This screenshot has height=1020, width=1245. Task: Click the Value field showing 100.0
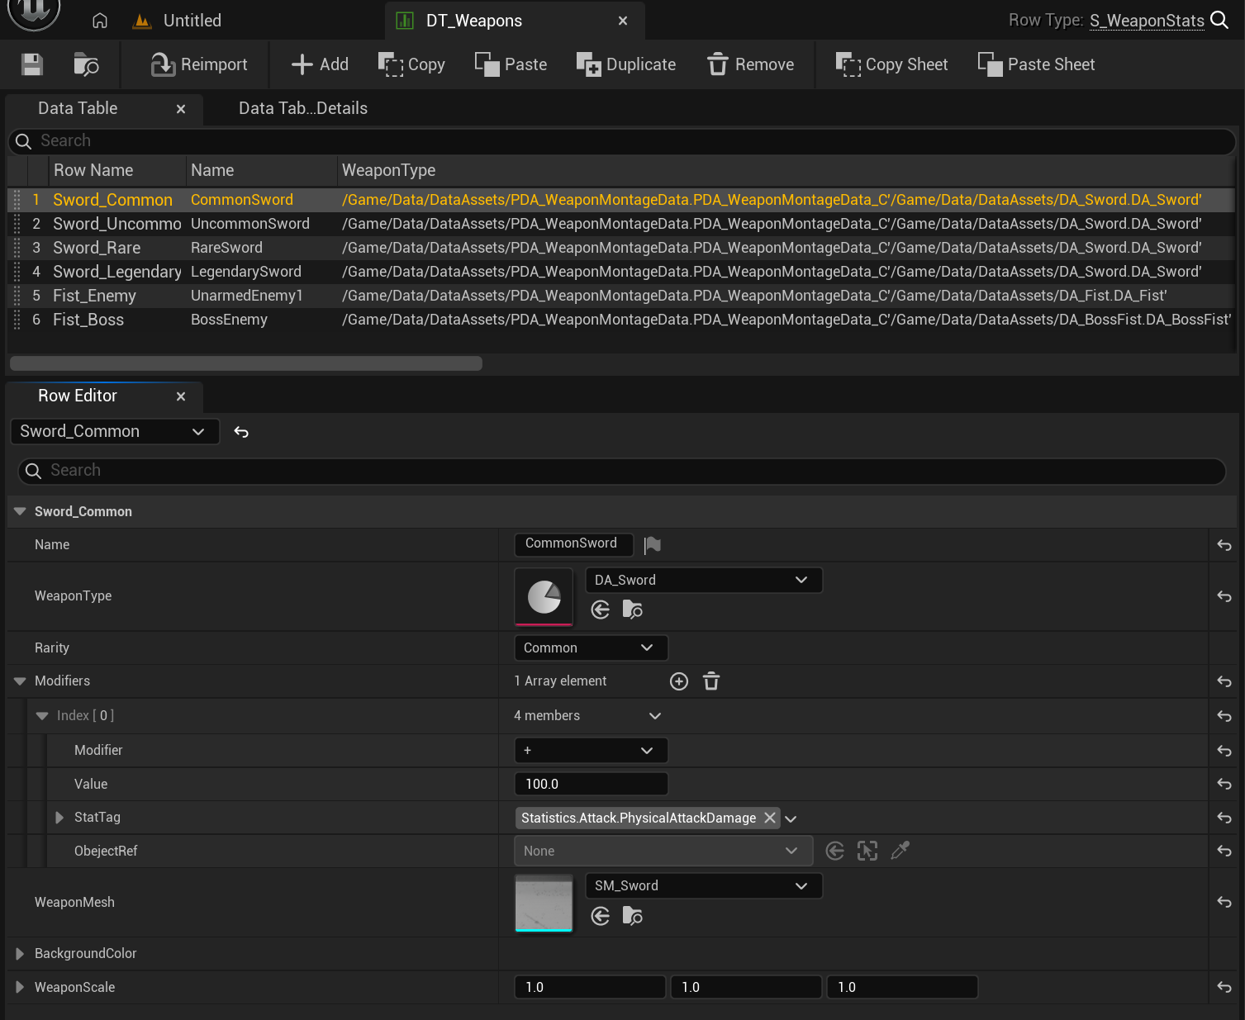point(591,784)
